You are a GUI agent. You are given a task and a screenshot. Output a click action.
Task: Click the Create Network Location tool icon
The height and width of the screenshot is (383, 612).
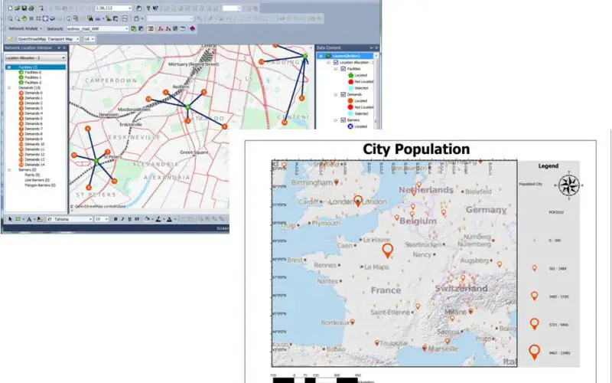(x=161, y=28)
